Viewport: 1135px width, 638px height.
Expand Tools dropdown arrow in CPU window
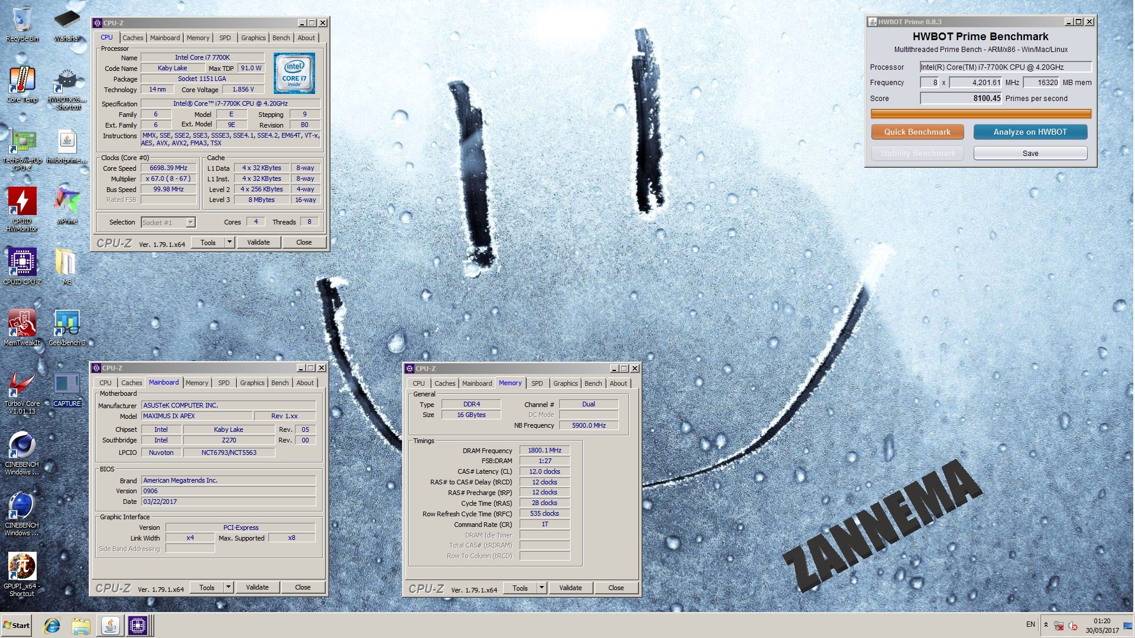coord(230,242)
